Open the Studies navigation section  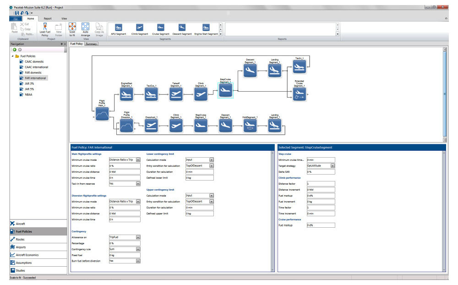(38, 270)
